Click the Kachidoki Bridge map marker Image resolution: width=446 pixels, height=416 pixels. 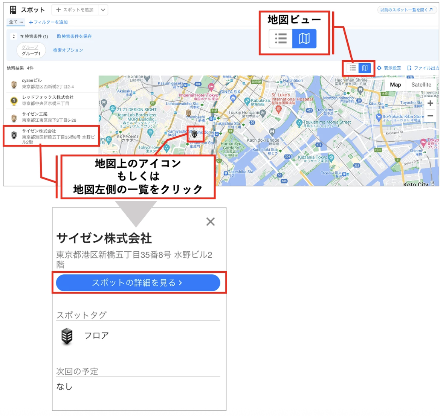tap(272, 132)
